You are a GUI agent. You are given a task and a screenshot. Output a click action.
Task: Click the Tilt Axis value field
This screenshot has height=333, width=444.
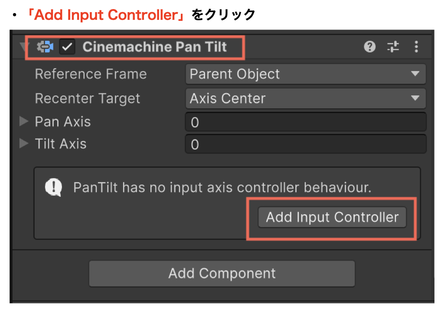pyautogui.click(x=305, y=144)
